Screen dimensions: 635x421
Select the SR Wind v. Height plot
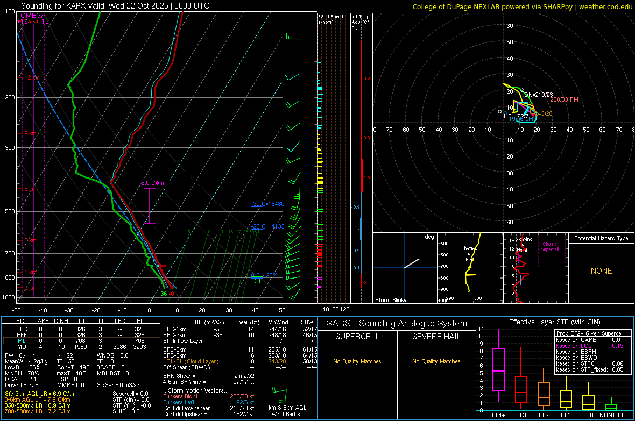click(536, 268)
